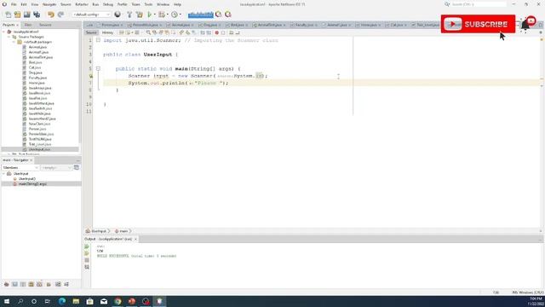This screenshot has height=307, width=545.
Task: Toggle the code fold at main method line
Action: tap(98, 68)
